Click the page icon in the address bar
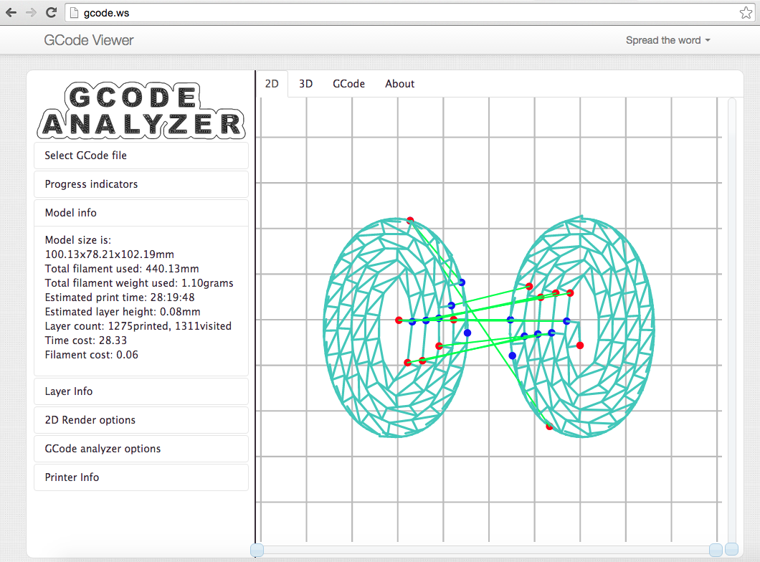Image resolution: width=760 pixels, height=562 pixels. (x=73, y=13)
